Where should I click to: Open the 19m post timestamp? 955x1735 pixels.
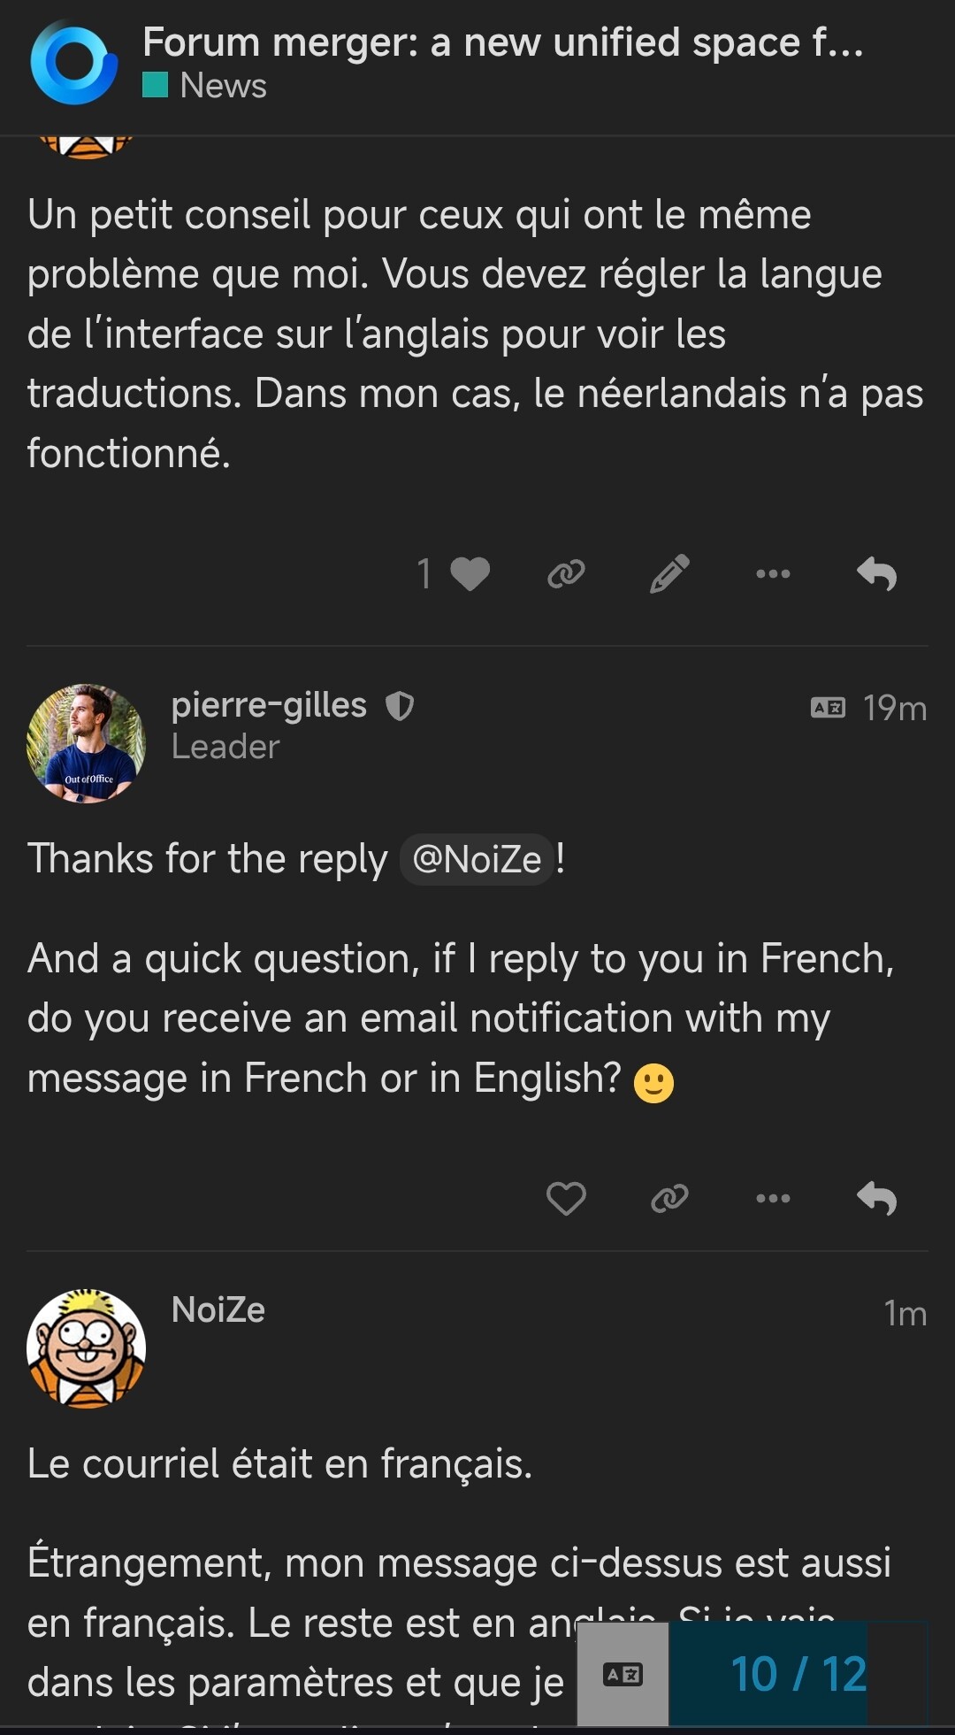point(895,708)
